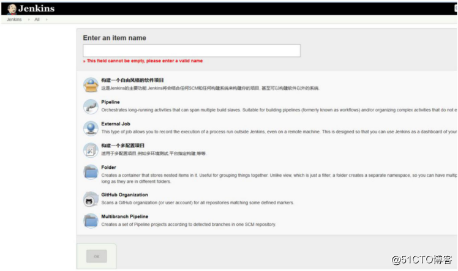Screen dimensions: 458x271
Task: Click Folder description 'Creates a container'
Action: (279, 178)
